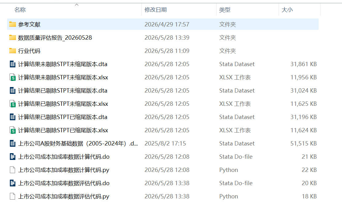This screenshot has width=342, height=215.
Task: Click spreadsheet icon of 计算结果未剔除STPT未缩尾版本.xlsx
Action: coord(13,78)
